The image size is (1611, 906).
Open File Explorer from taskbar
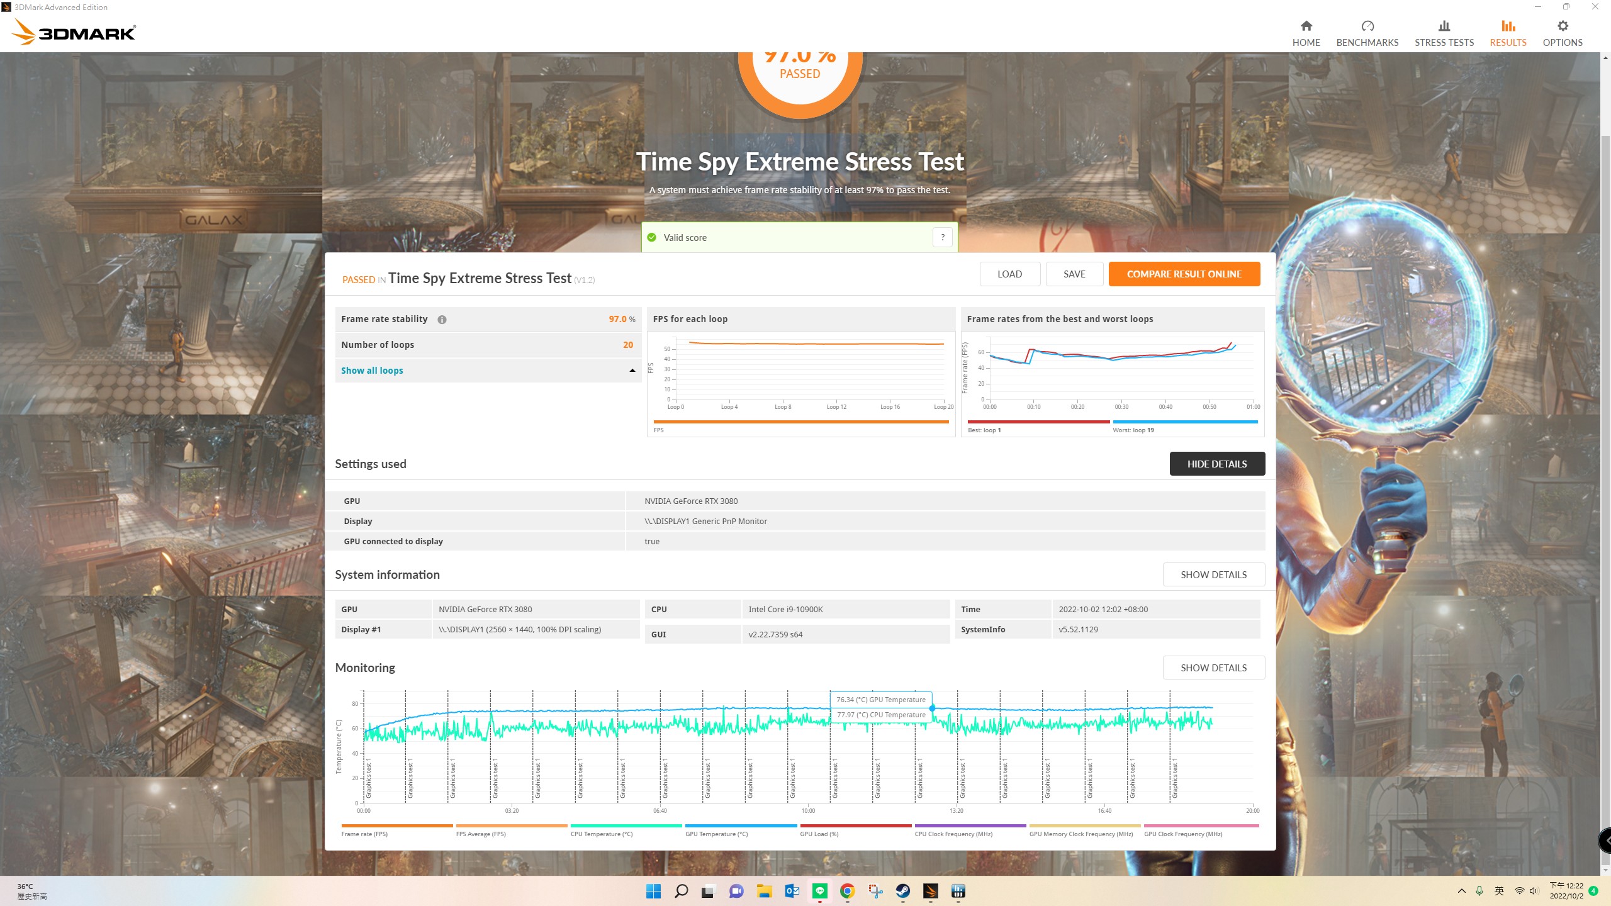pos(764,891)
